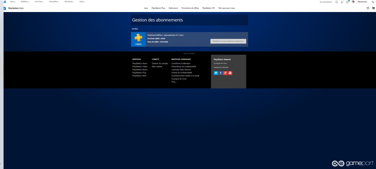The image size is (376, 169).
Task: Open notifications icon with blue dot
Action: coord(348,2)
